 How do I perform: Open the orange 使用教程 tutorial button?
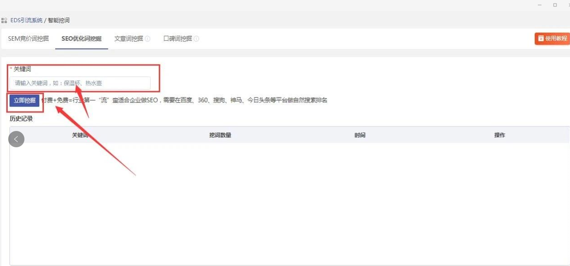click(552, 39)
